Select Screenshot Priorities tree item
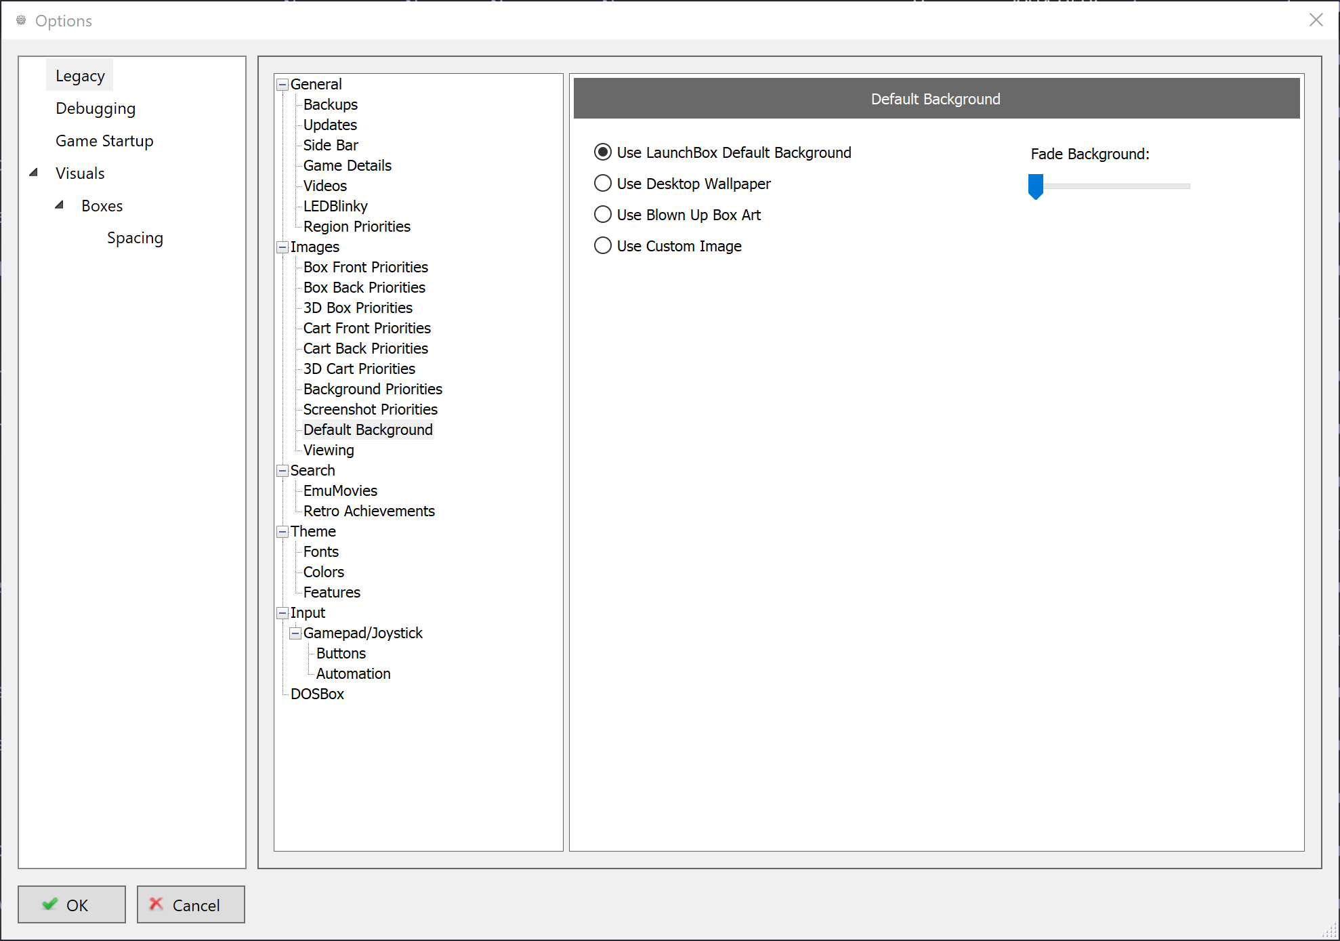The height and width of the screenshot is (941, 1340). tap(371, 410)
